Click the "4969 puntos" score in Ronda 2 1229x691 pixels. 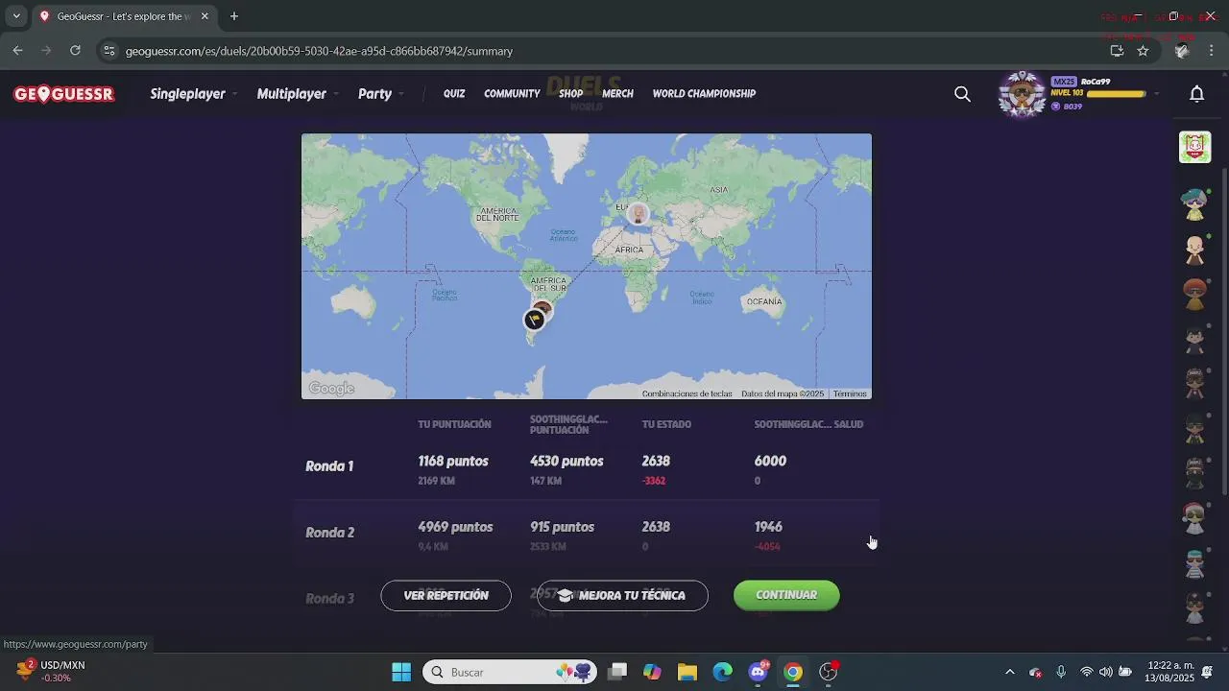(455, 527)
